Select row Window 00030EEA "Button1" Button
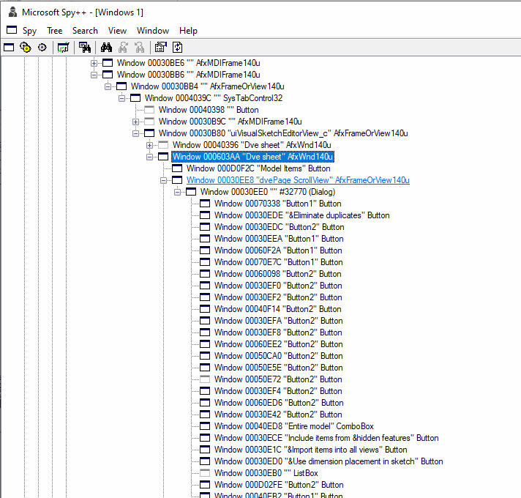 pos(279,239)
